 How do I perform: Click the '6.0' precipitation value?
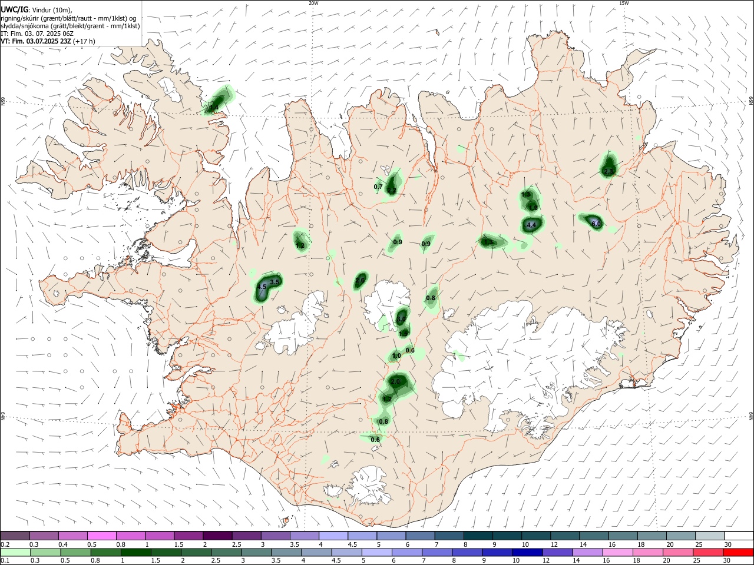click(596, 224)
